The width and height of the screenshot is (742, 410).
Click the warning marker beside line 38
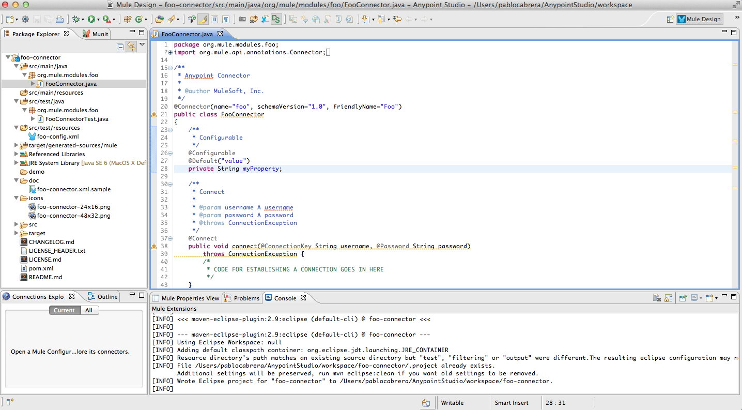click(154, 246)
